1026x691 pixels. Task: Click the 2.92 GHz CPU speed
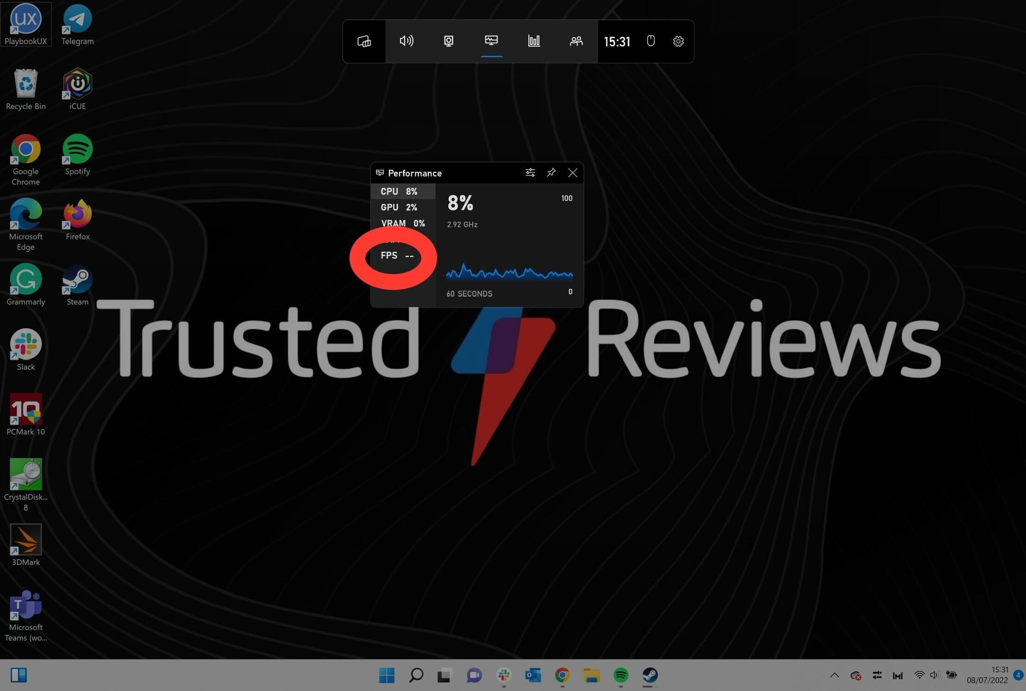click(x=462, y=224)
